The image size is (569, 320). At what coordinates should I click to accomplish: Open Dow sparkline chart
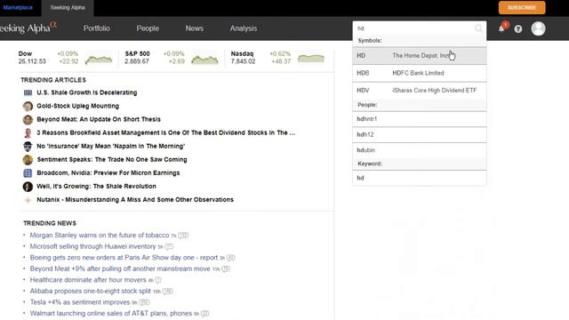click(99, 59)
